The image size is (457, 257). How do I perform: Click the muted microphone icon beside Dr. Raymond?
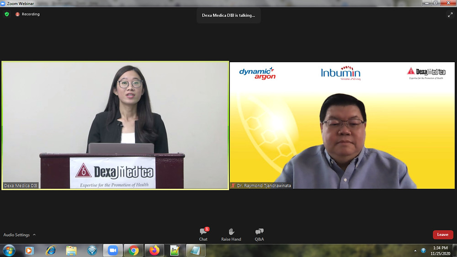tap(233, 186)
